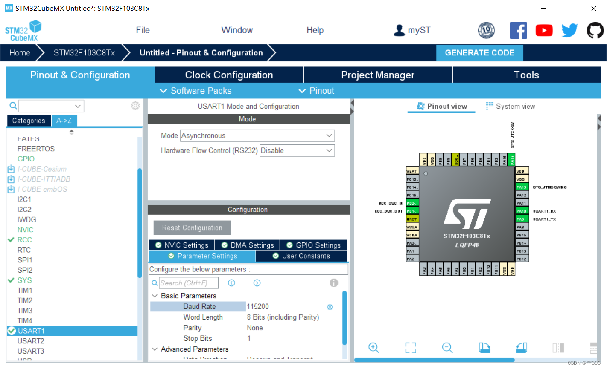Viewport: 607px width, 369px height.
Task: Collapse the Basic Parameters section
Action: [155, 296]
